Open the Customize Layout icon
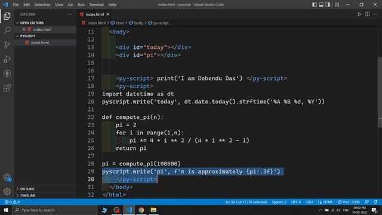The image size is (382, 215). (x=337, y=5)
